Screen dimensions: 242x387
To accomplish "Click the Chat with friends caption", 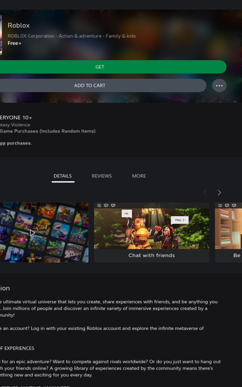I will tap(152, 255).
